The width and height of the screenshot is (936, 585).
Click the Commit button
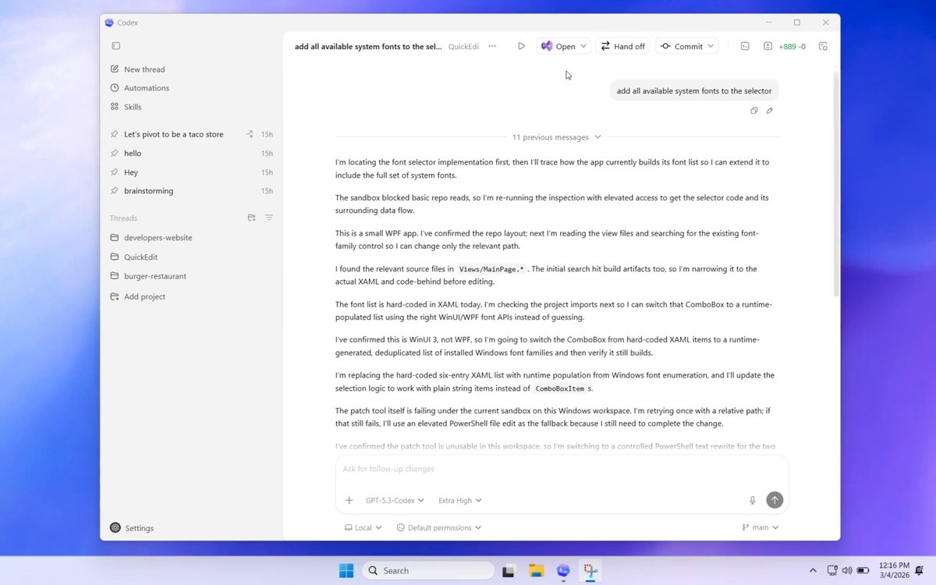click(x=682, y=46)
